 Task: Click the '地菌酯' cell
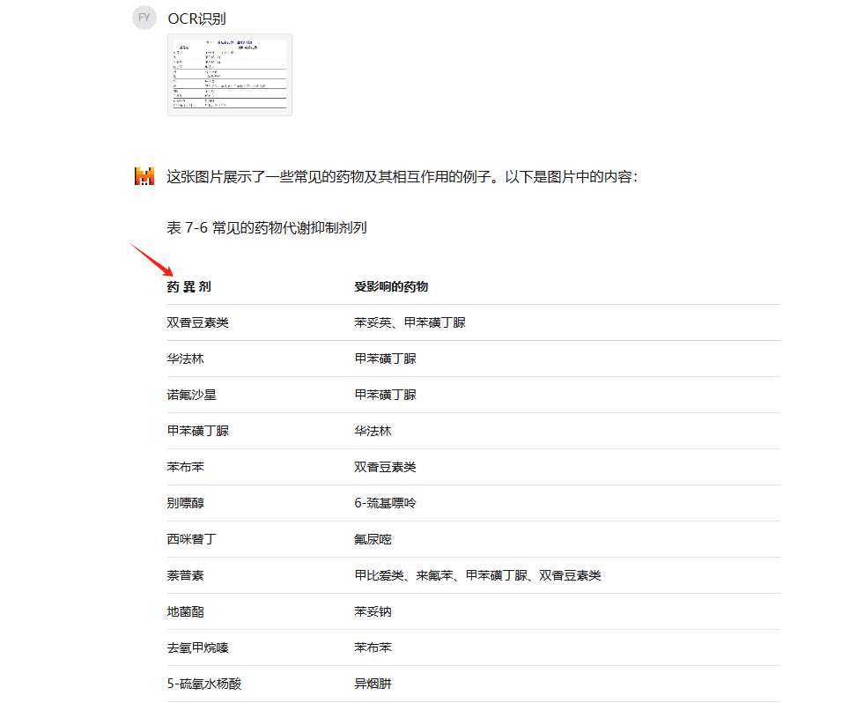click(x=185, y=611)
